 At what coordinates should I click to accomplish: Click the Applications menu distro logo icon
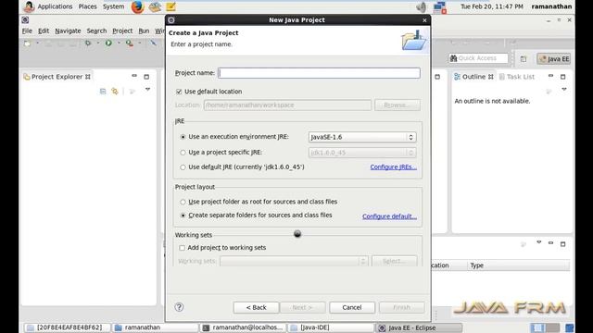[29, 6]
